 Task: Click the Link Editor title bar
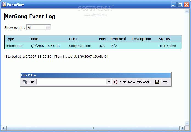(95, 75)
